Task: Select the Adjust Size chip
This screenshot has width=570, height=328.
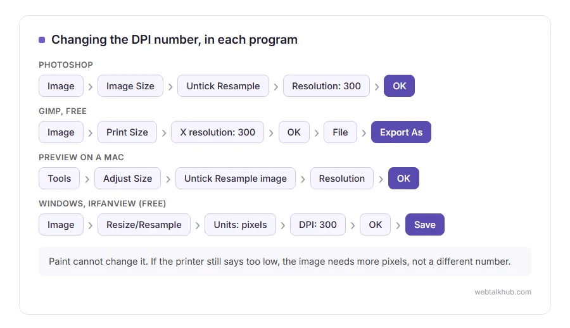Action: 127,178
